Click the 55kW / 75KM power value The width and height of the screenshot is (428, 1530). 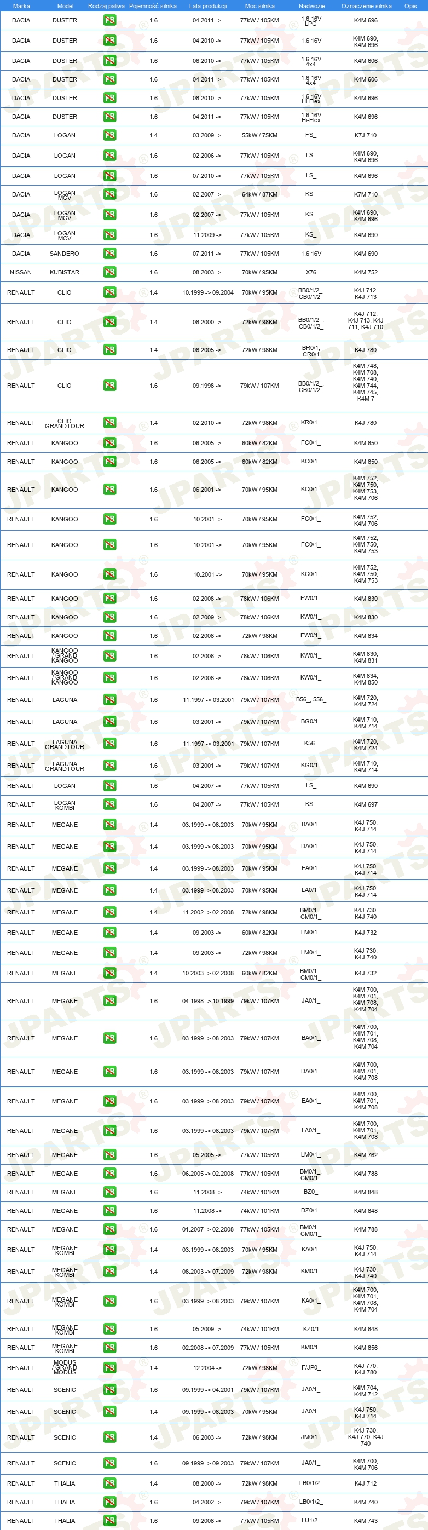[259, 135]
